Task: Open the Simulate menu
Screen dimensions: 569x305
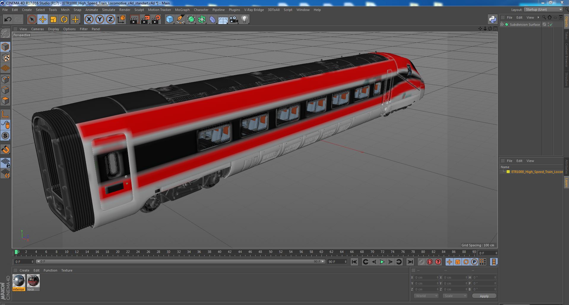Action: pos(109,10)
